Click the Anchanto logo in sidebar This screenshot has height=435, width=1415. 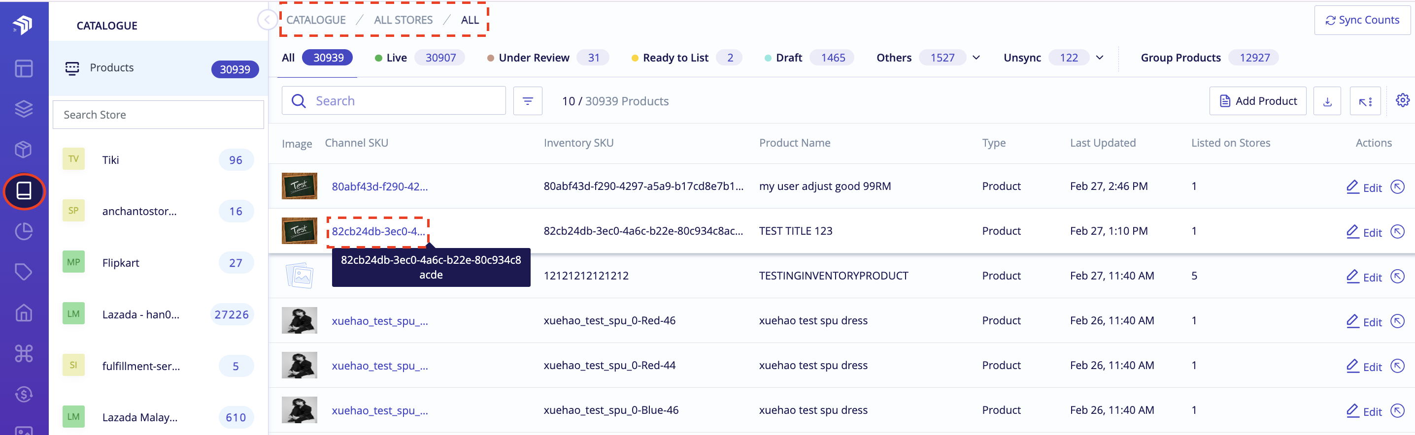[23, 25]
